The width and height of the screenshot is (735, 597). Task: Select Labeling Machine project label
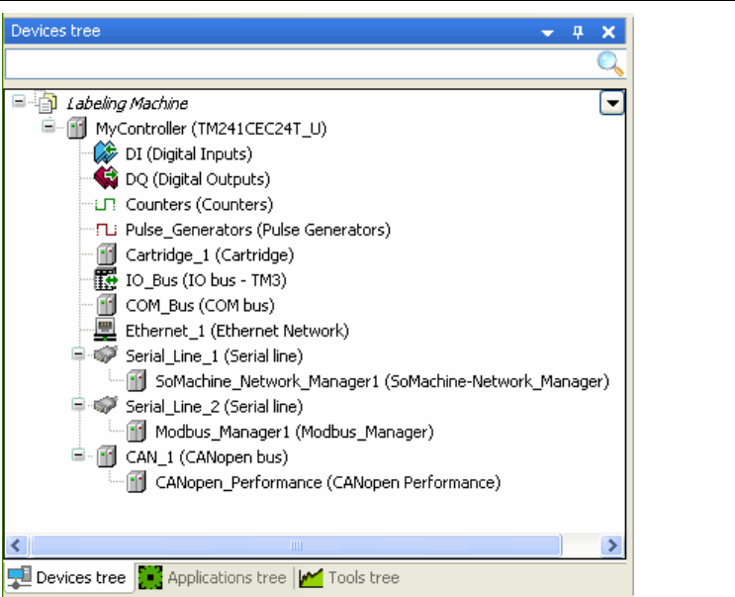click(127, 103)
